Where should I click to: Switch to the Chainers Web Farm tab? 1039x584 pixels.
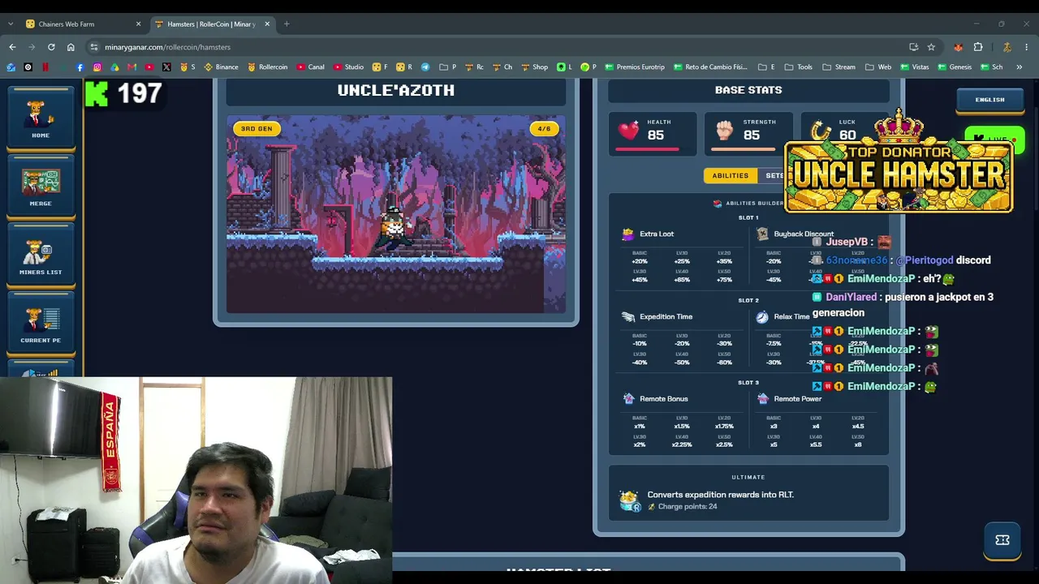(x=81, y=24)
